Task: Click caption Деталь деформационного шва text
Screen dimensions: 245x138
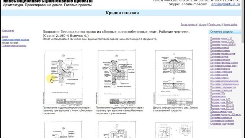Action: point(175,109)
